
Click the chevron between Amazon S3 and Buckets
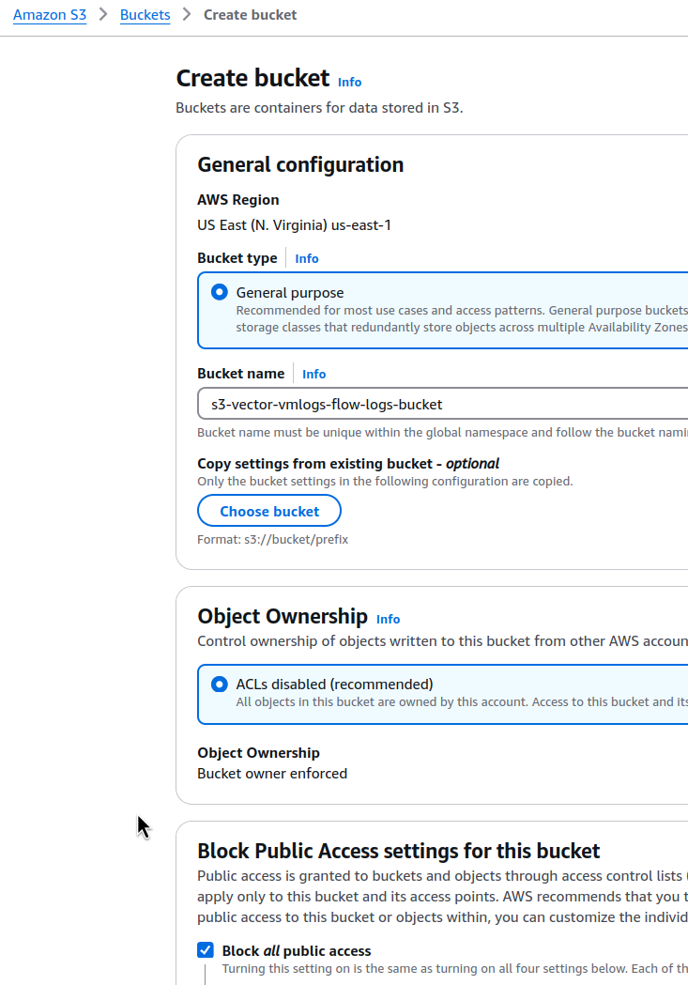point(103,14)
